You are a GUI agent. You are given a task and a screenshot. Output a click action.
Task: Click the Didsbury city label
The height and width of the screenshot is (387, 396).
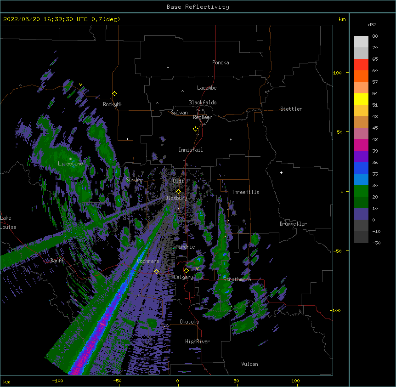(176, 198)
